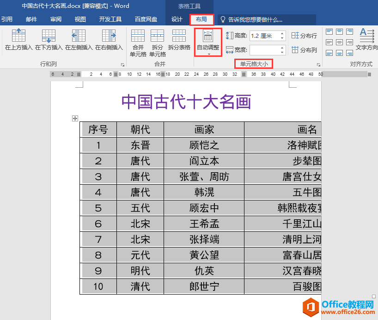
Task: Decrease column width with down spinner
Action: pos(282,52)
